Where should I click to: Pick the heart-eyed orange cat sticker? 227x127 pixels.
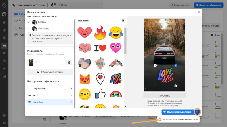(85, 79)
